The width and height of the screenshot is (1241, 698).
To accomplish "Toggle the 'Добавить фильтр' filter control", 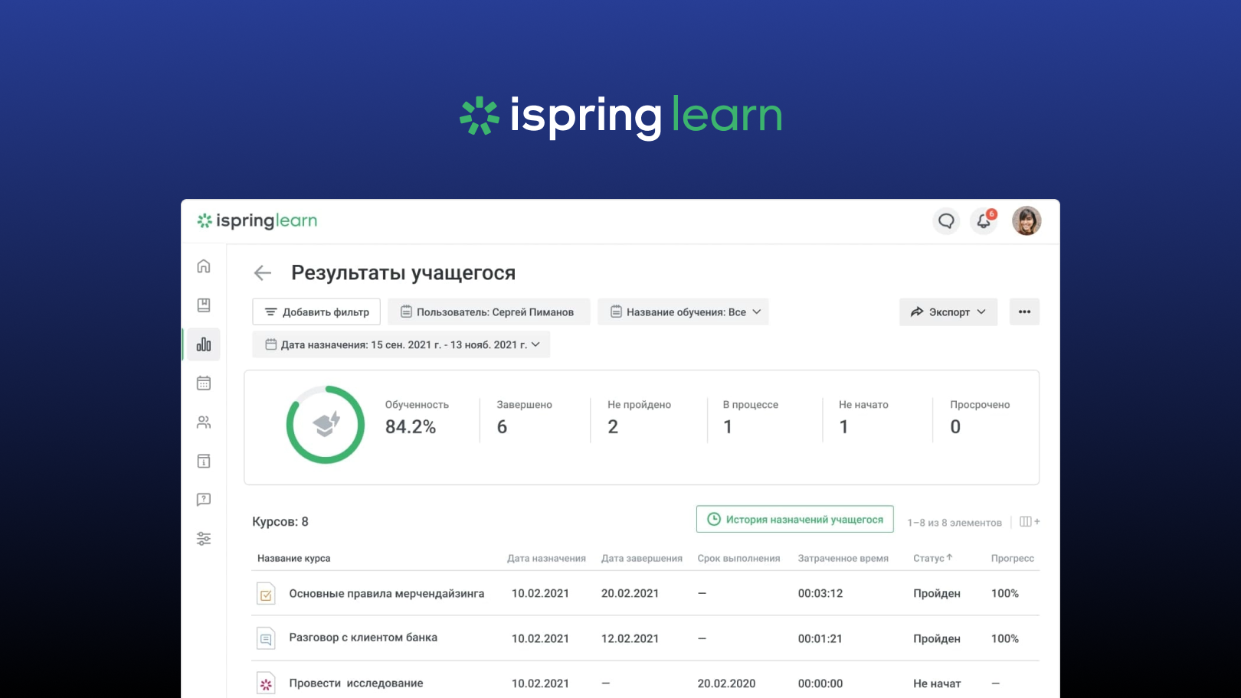I will [x=316, y=311].
